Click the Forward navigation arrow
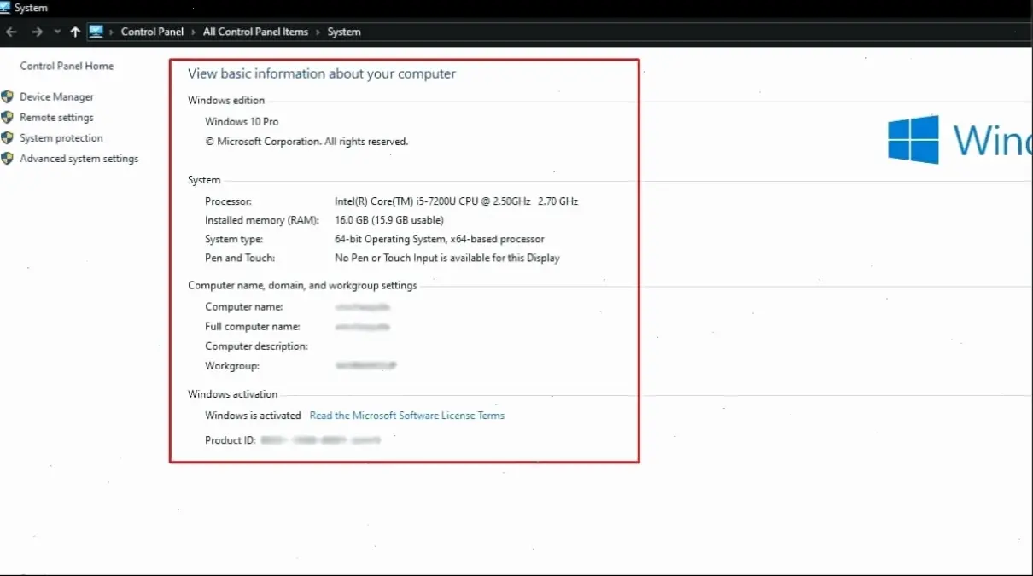The image size is (1033, 576). [x=37, y=32]
